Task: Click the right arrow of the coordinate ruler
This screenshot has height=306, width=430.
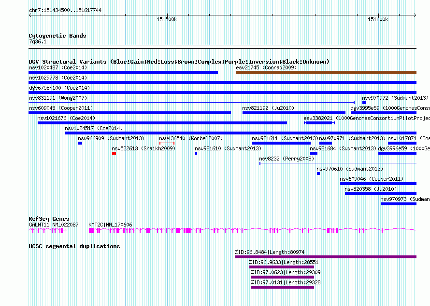Action: click(415, 15)
